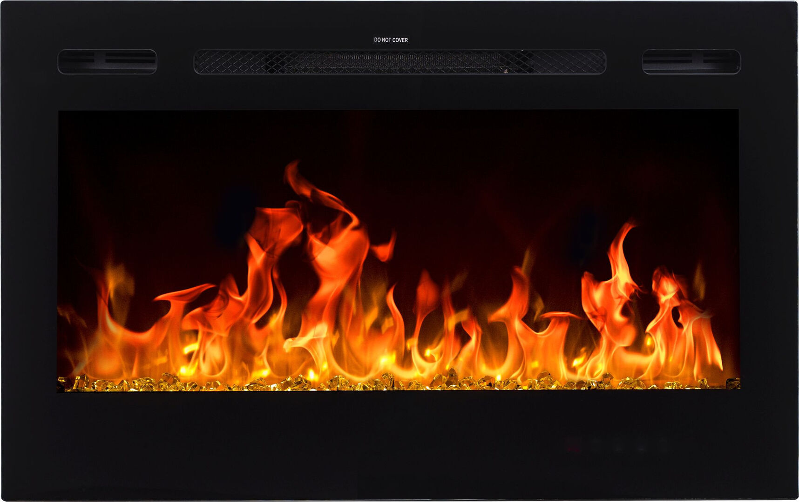
Task: Click the black bottom panel left of the controls
Action: point(279,446)
